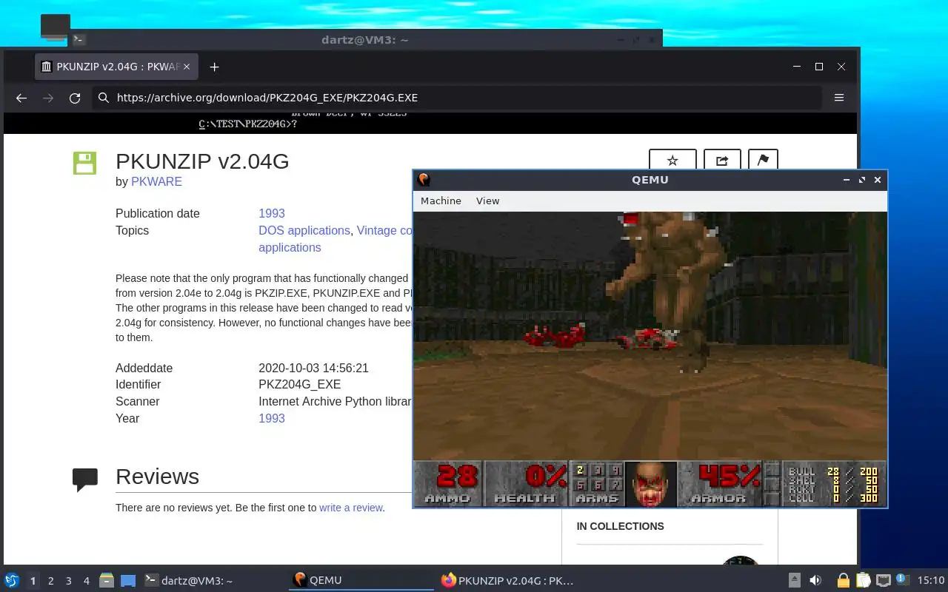Share this archive item
Viewport: 948px width, 592px height.
[722, 160]
